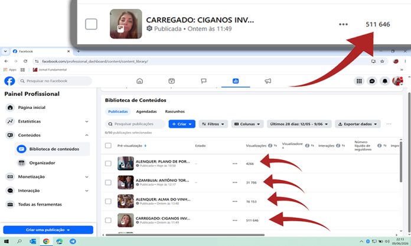Screen dimensions: 411x246
Task: Open the toolbar overflow three dots beside Exportar dados
Action: pyautogui.click(x=389, y=124)
